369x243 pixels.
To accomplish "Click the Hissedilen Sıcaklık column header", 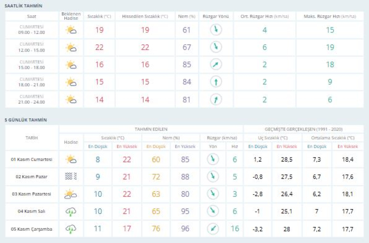I will tap(145, 16).
